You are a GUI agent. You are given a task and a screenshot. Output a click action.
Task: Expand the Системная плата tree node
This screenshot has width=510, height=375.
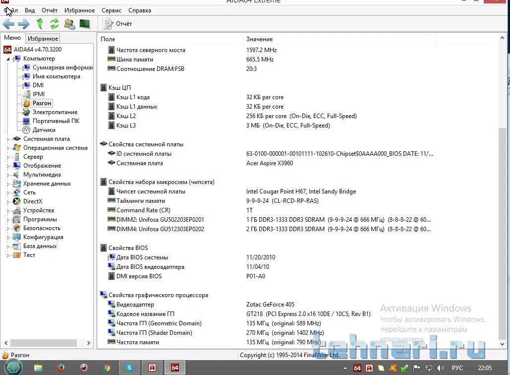click(x=8, y=139)
